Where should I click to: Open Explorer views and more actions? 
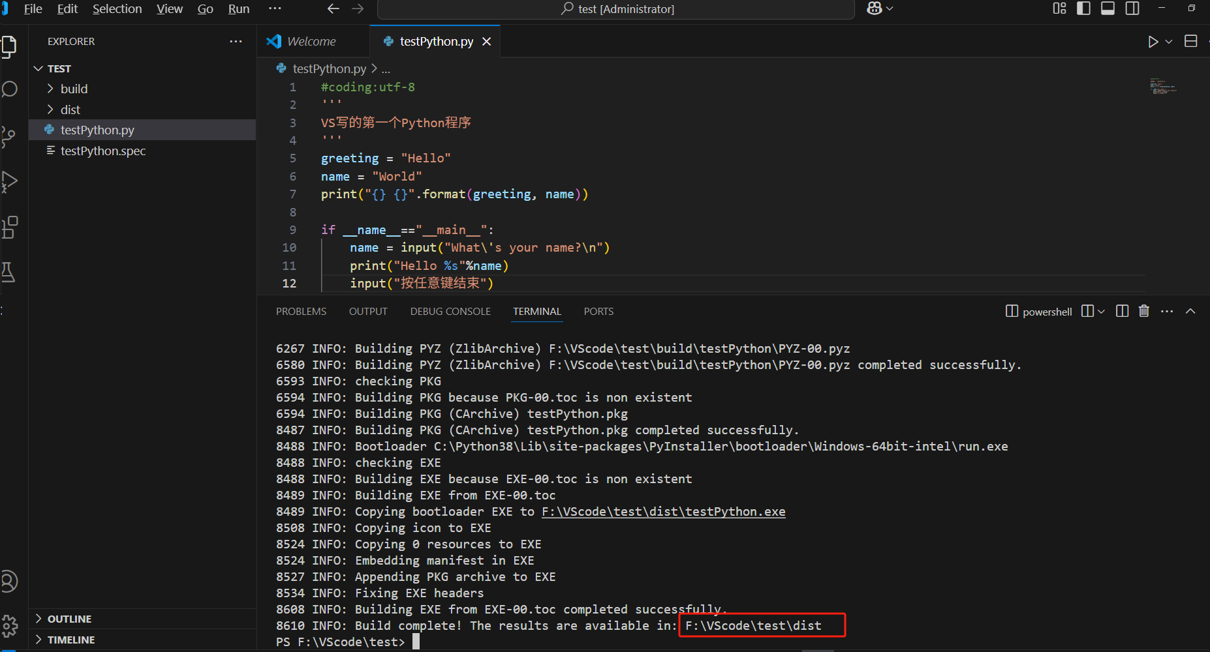(236, 41)
